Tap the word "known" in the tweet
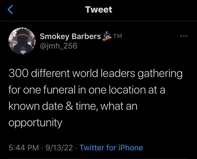197x159 pixels. click(x=23, y=106)
